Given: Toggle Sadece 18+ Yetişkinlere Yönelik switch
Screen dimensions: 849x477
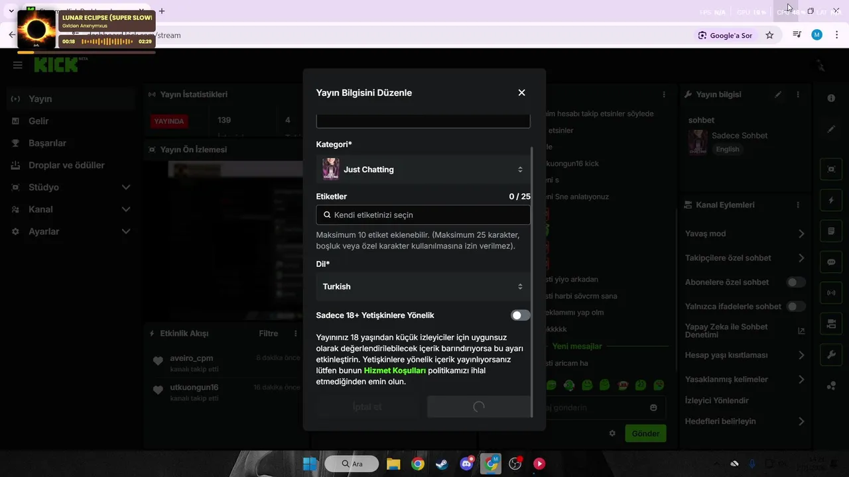Looking at the screenshot, I should (521, 315).
